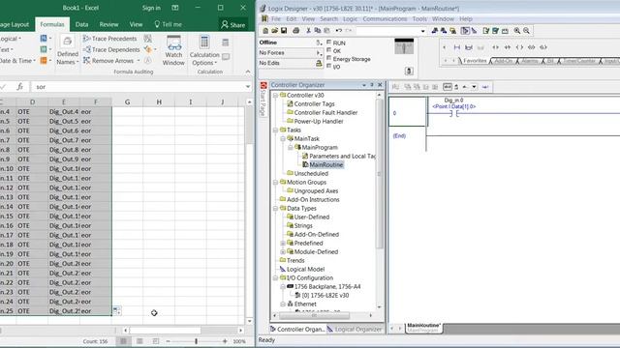Click the Share button in Excel
The width and height of the screenshot is (620, 348).
(233, 25)
